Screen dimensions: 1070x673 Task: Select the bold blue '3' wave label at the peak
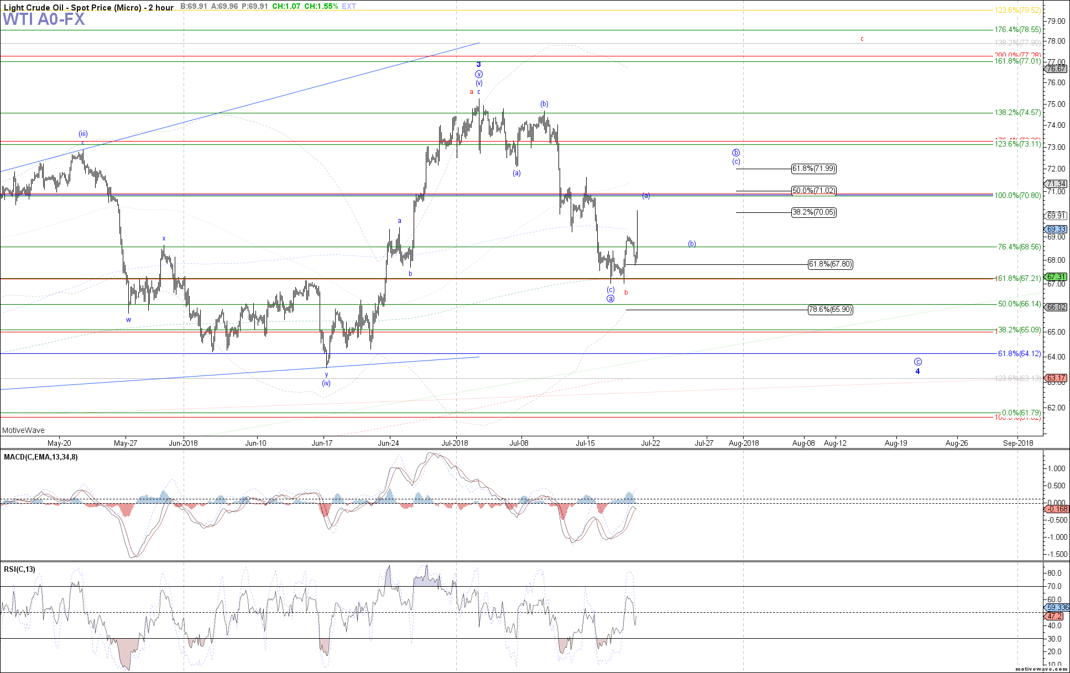coord(479,64)
